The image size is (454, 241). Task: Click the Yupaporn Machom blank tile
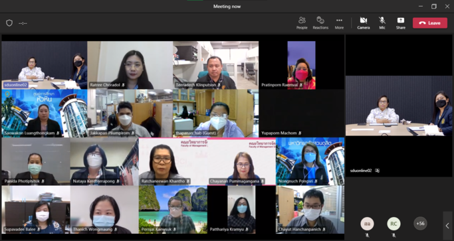click(x=301, y=114)
